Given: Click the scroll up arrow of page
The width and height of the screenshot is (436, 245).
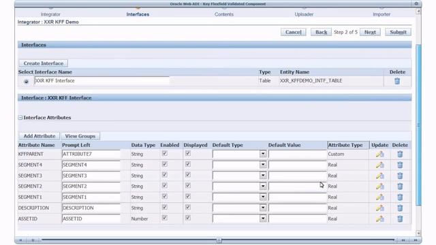Looking at the screenshot, I should click(418, 12).
